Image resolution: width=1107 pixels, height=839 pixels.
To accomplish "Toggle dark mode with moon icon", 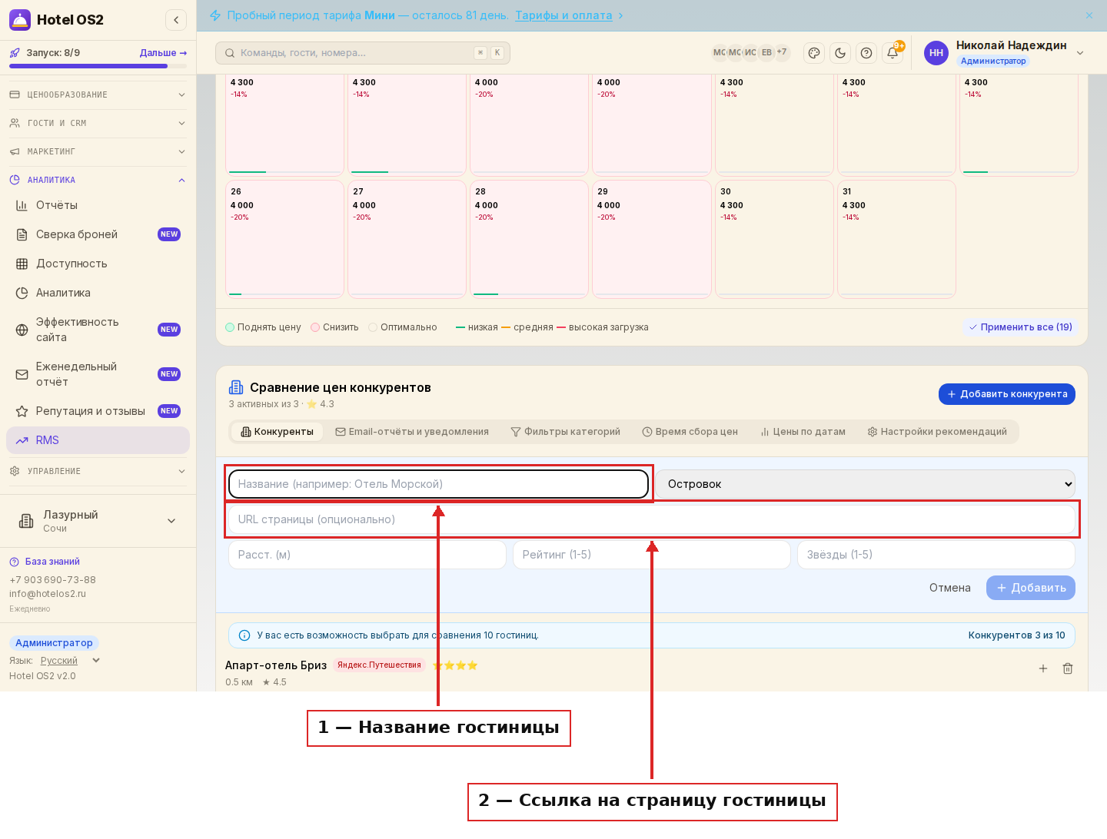I will [840, 53].
